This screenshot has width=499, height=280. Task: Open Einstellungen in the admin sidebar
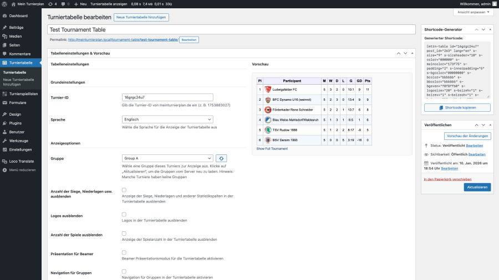pyautogui.click(x=21, y=149)
